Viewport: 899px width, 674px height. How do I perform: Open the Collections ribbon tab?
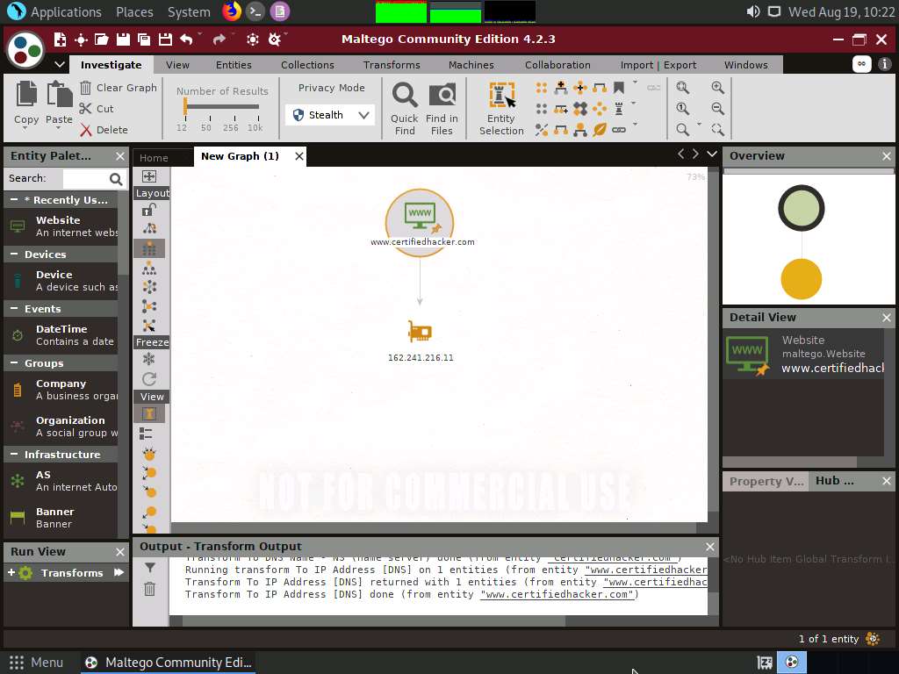click(x=307, y=65)
